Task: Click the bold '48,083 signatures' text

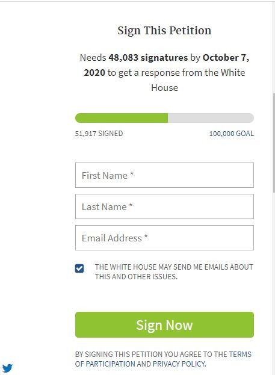Action: coord(148,58)
